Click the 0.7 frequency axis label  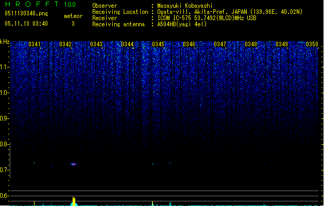[x=5, y=170]
